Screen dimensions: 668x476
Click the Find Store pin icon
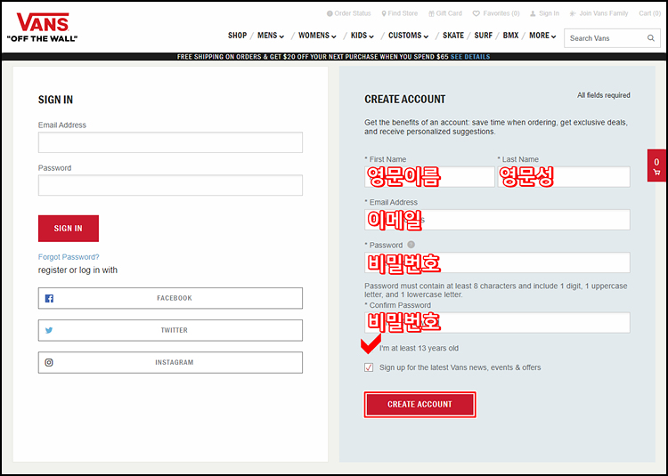(x=384, y=13)
